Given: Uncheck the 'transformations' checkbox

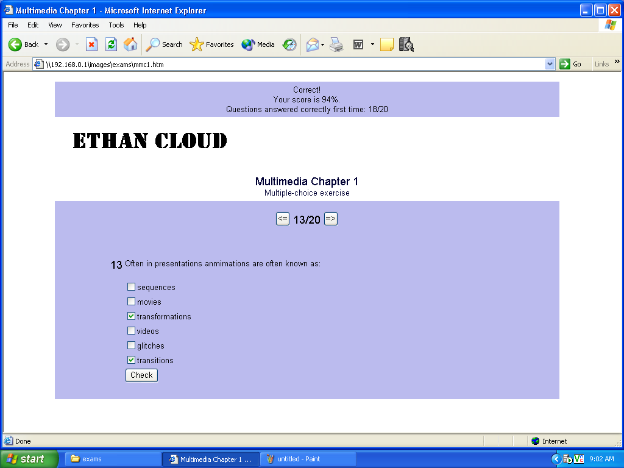Looking at the screenshot, I should point(131,316).
